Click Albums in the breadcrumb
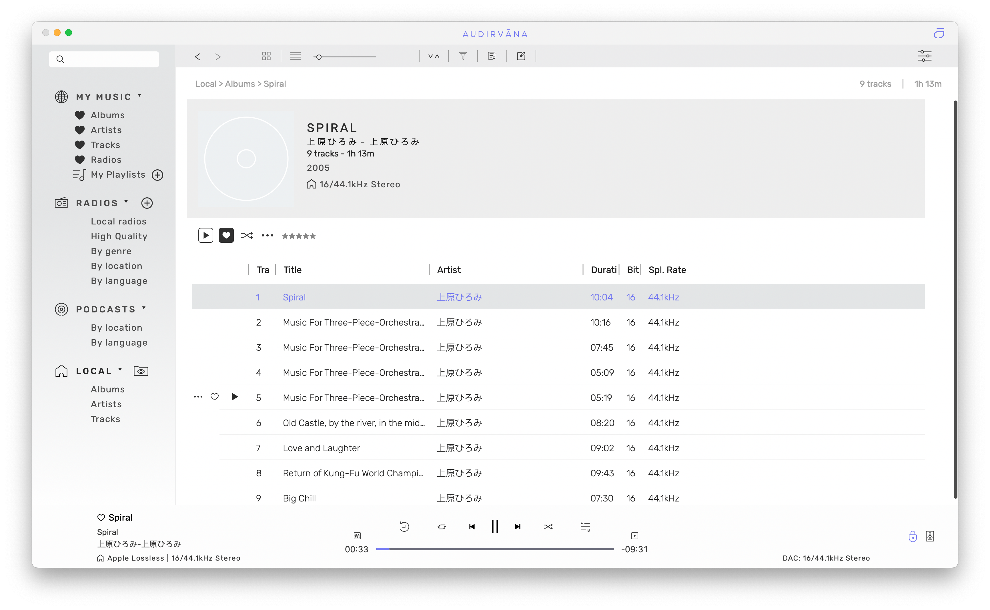Image resolution: width=990 pixels, height=610 pixels. pos(240,84)
